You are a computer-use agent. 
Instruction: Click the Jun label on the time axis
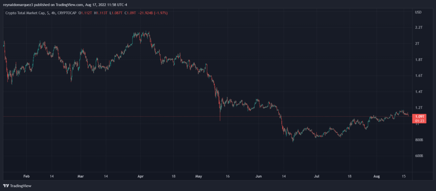pos(259,176)
